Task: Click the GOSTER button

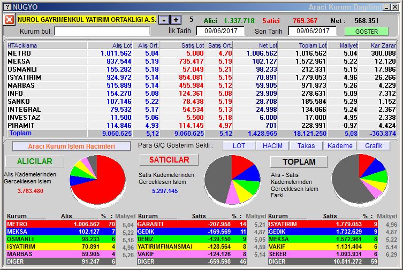Action: point(366,32)
